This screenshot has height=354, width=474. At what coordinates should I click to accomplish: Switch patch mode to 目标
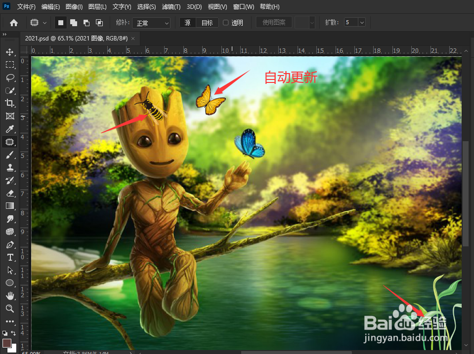pyautogui.click(x=207, y=23)
